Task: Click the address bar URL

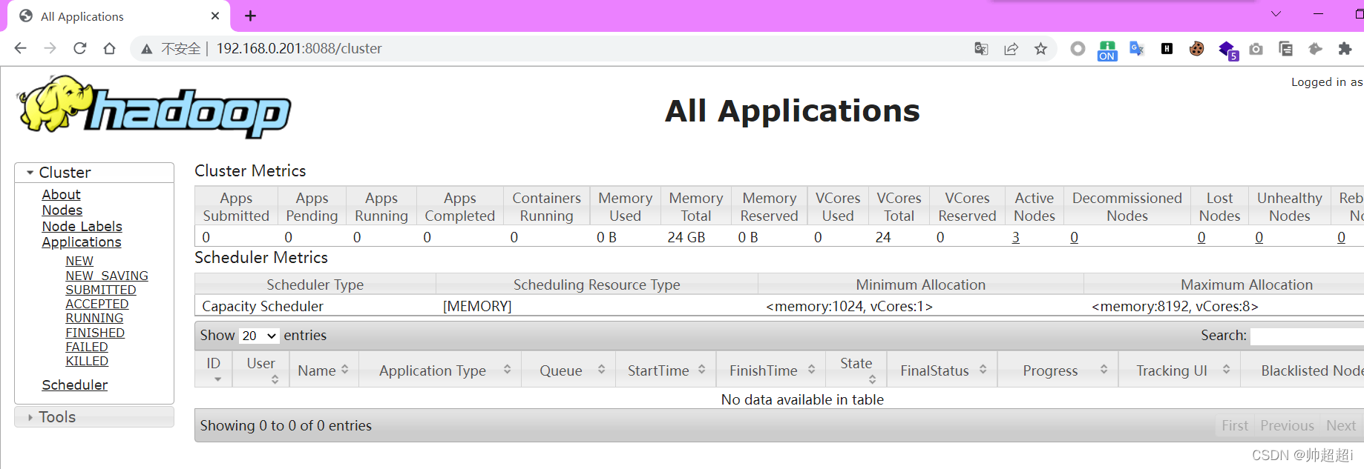Action: pyautogui.click(x=298, y=49)
